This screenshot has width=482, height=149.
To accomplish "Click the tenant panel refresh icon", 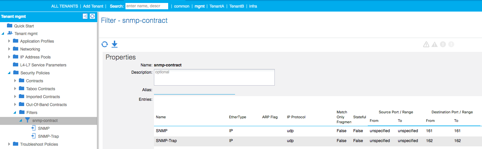I will tap(92, 16).
